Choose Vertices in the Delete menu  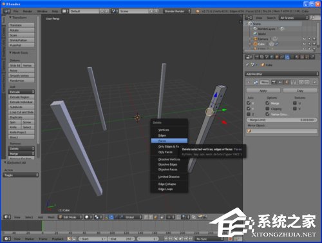[x=169, y=130]
